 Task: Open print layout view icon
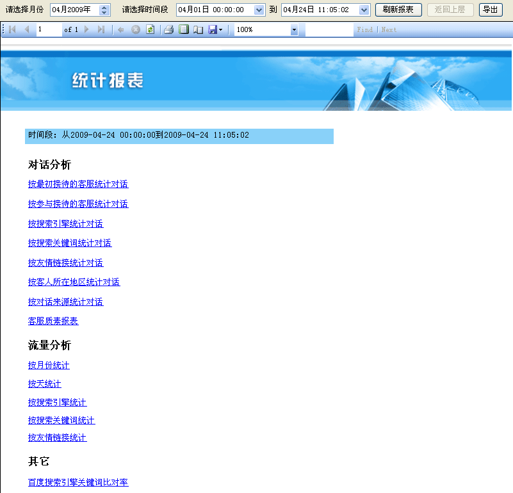[x=184, y=30]
